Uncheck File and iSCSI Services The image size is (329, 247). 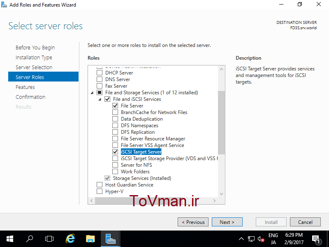coord(107,99)
